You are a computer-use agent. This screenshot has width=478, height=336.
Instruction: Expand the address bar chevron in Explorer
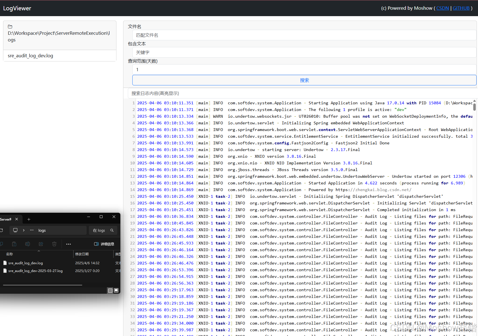pos(24,230)
